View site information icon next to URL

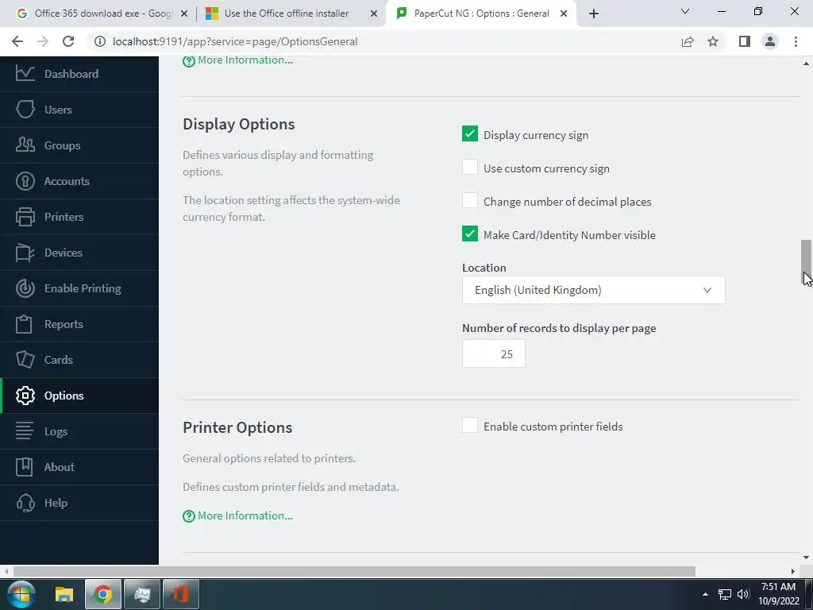[x=99, y=41]
